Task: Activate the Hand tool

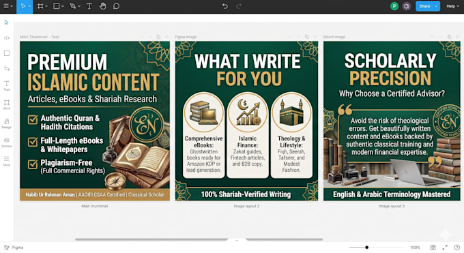Action: coord(102,6)
